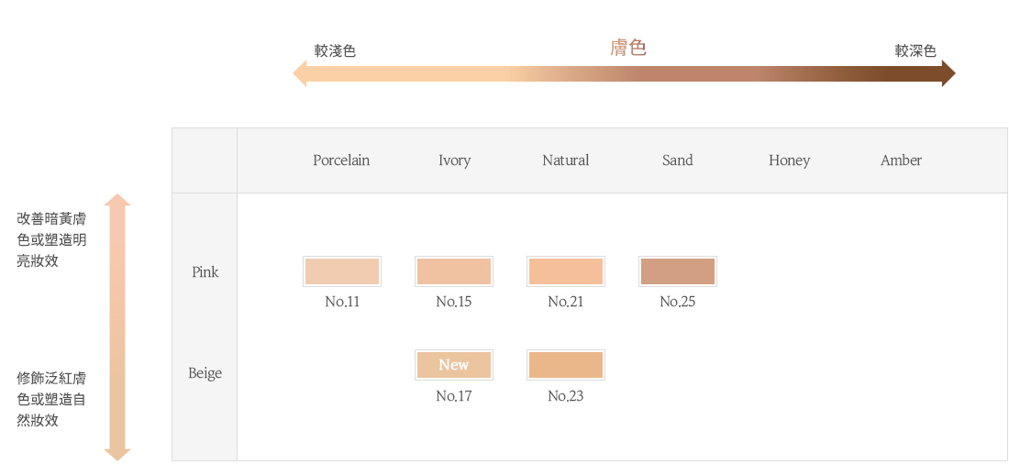
Task: Select the No.11 Porcelain pink swatch
Action: 342,271
